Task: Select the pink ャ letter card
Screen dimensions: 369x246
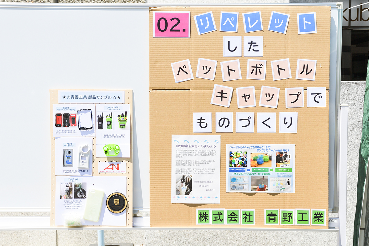Action: pyautogui.click(x=246, y=97)
